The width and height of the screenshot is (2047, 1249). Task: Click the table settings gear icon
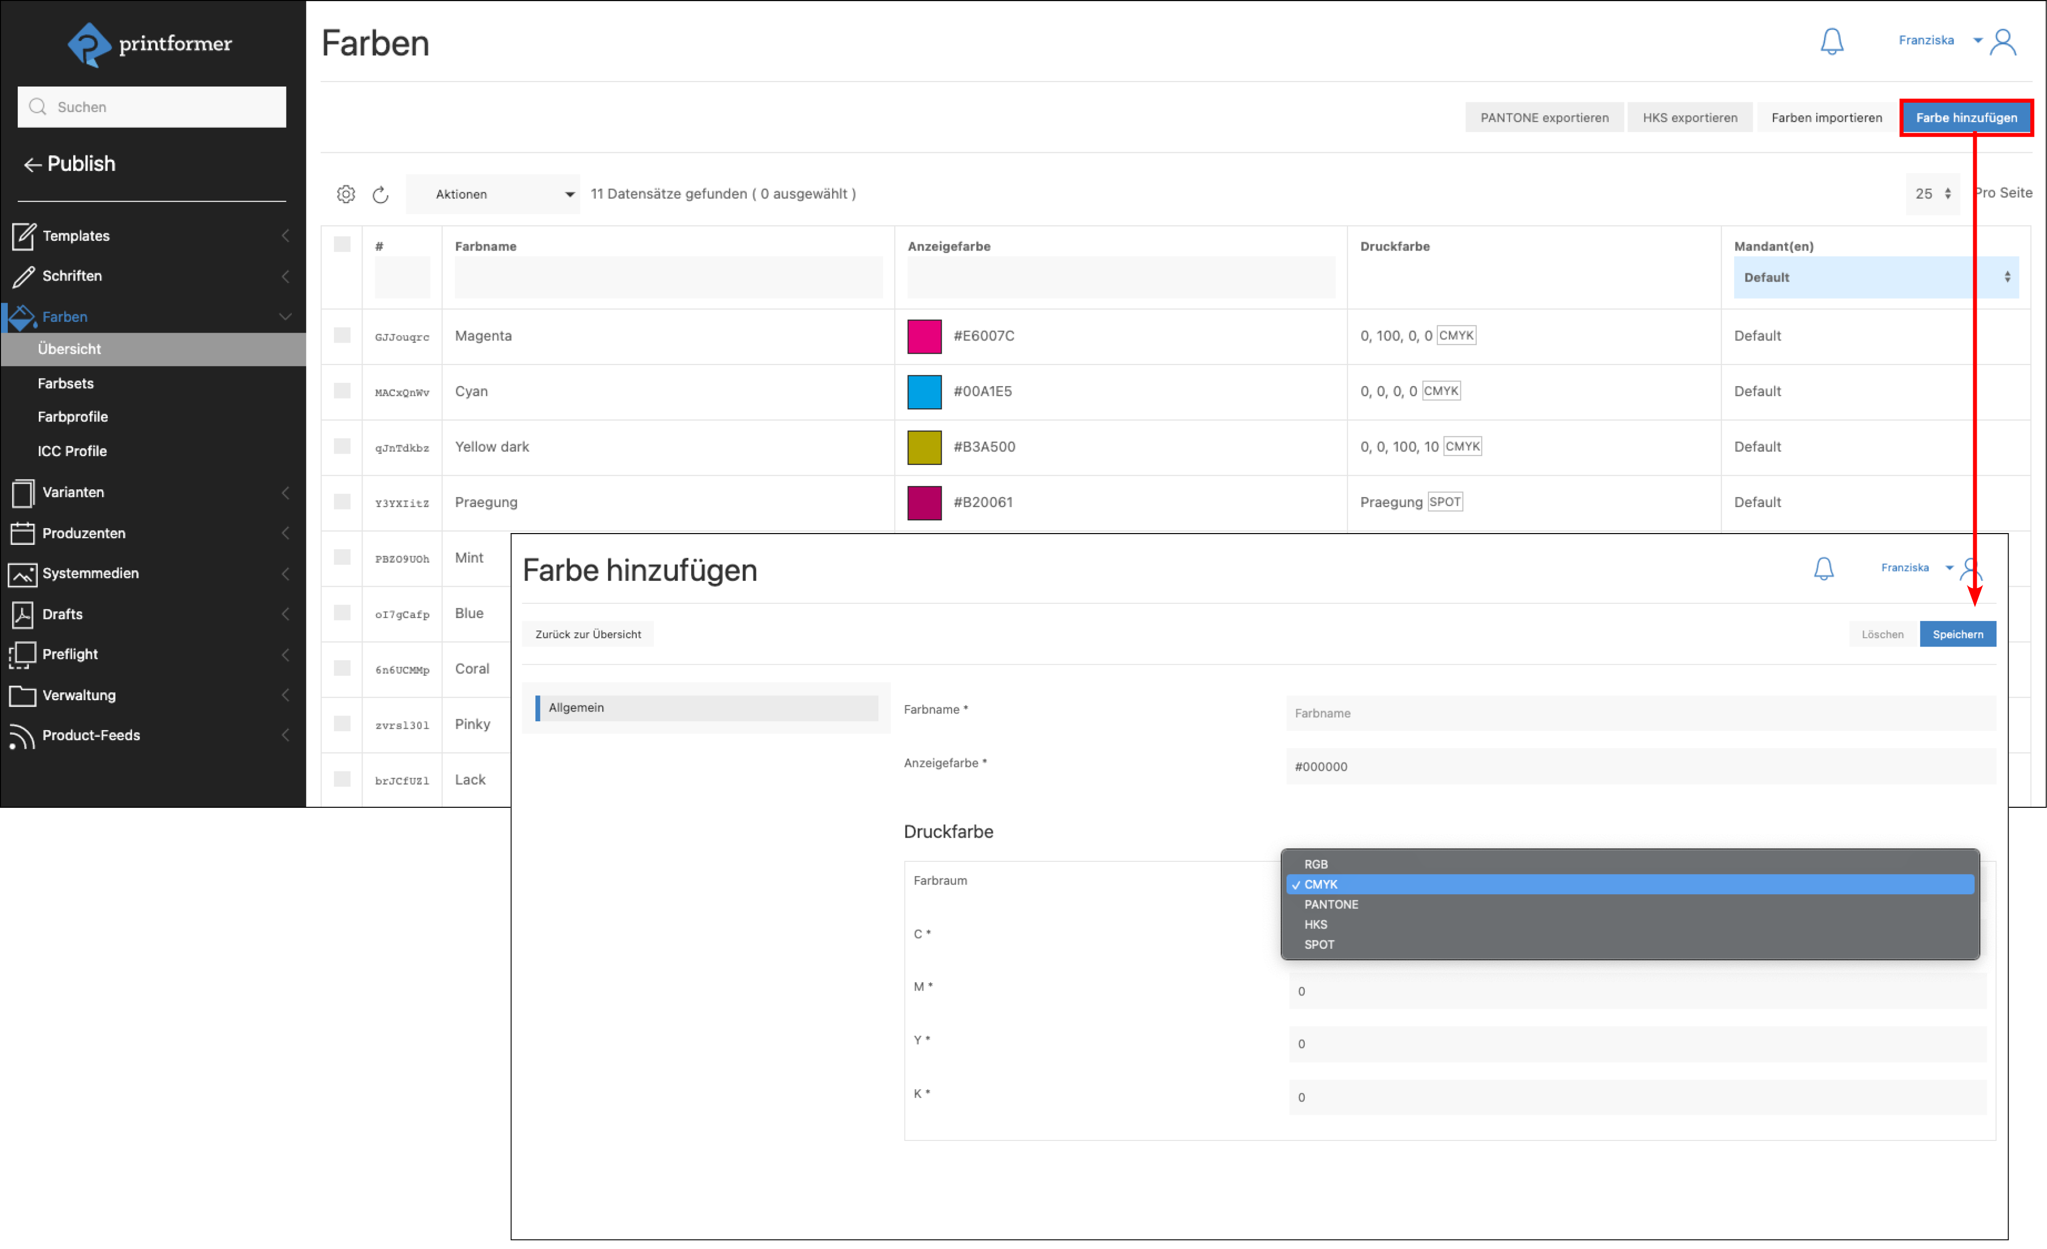(x=346, y=194)
